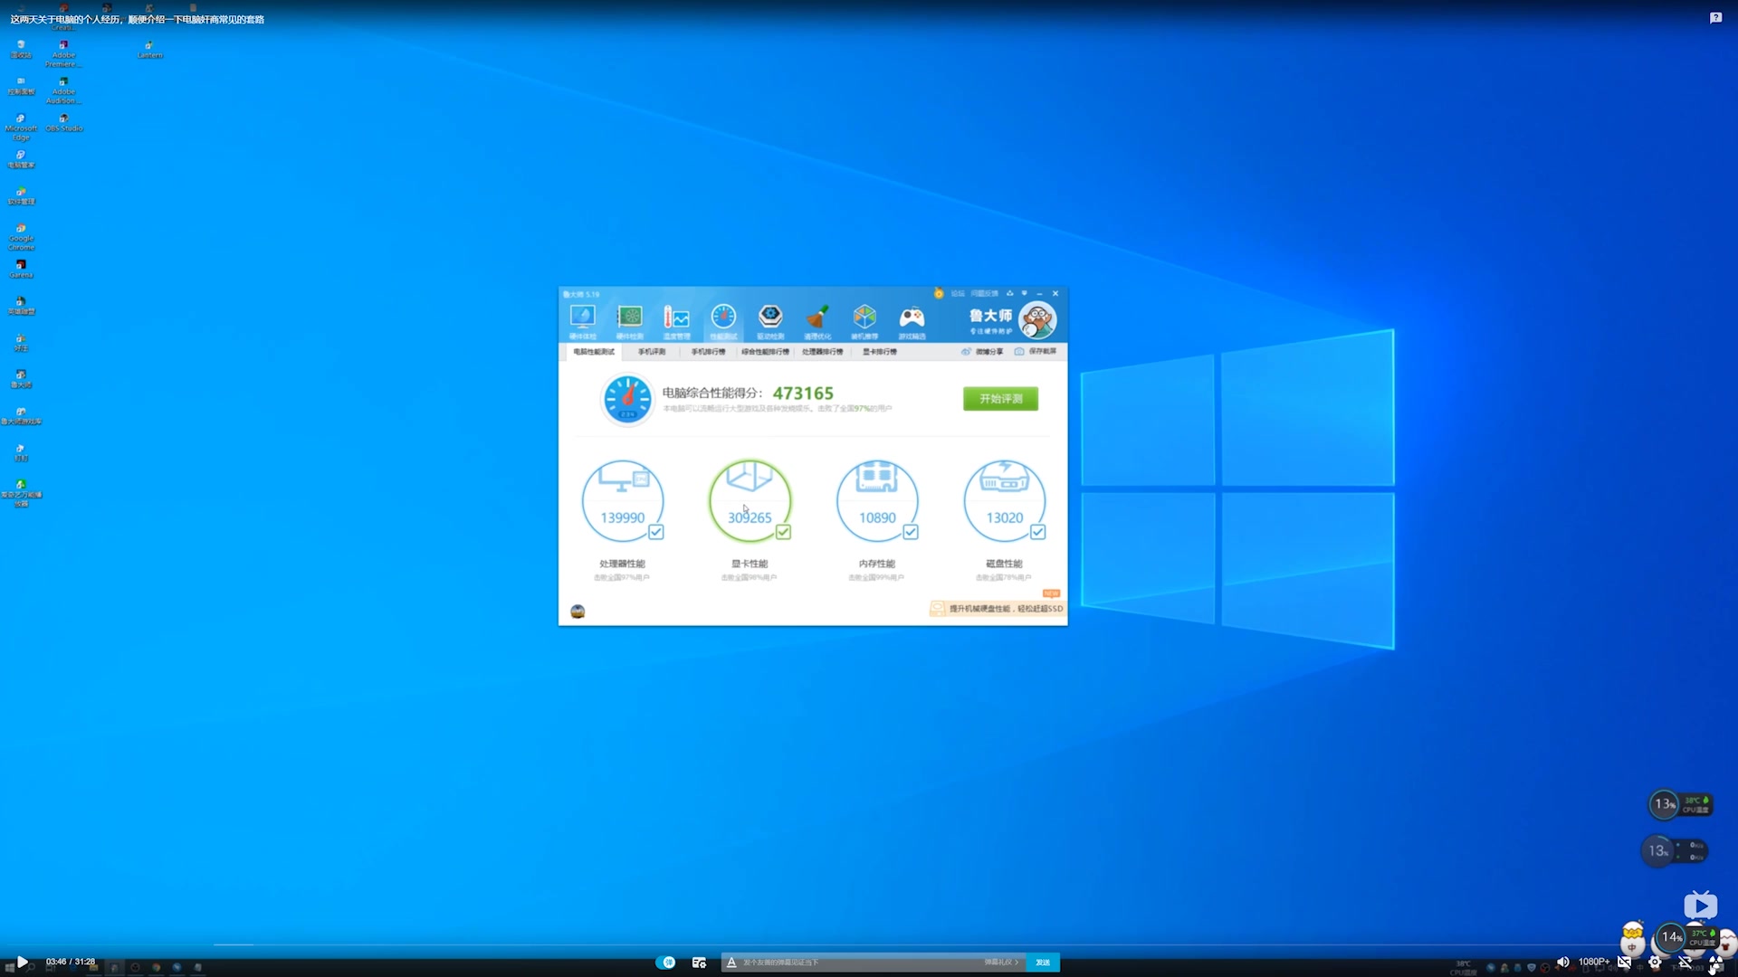Open the 1080P+ video quality dropdown
1738x977 pixels.
1593,962
